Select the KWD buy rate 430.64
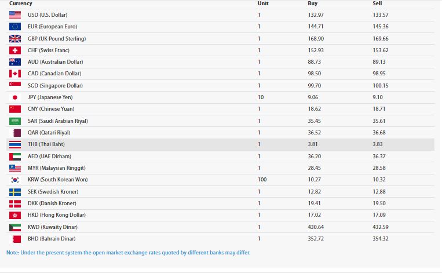This screenshot has height=273, width=442. 316,227
